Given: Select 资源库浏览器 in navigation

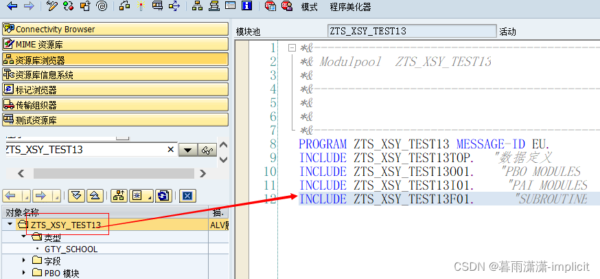Looking at the screenshot, I should [115, 59].
